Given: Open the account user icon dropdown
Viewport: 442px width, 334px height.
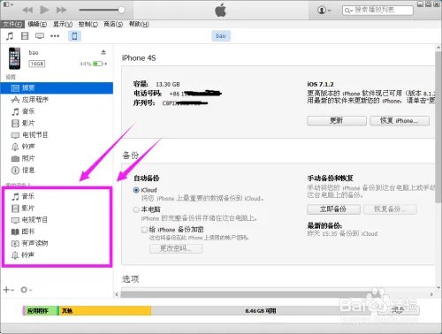Looking at the screenshot, I should pos(324,10).
